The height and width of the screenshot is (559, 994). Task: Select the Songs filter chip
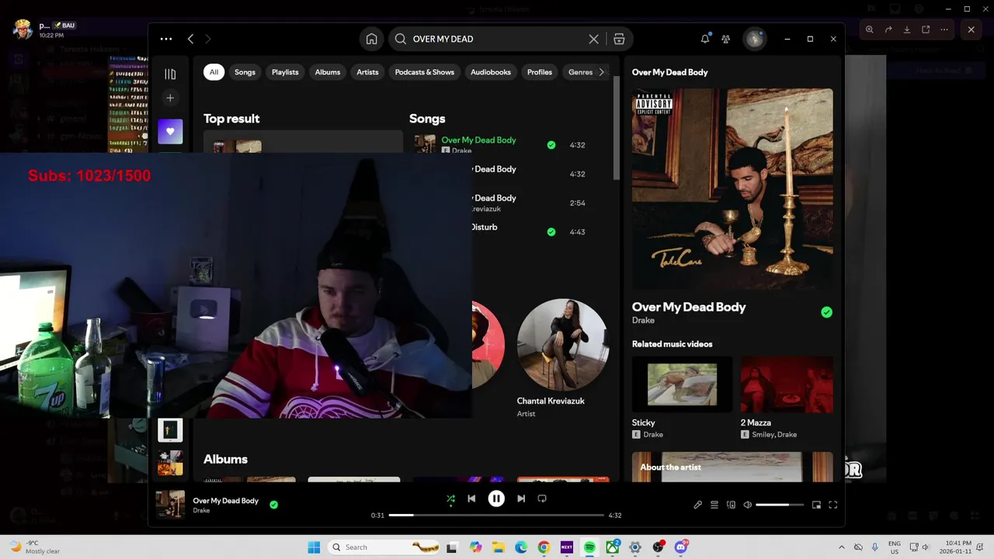[x=245, y=72]
